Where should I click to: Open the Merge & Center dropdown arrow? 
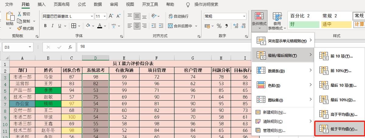point(196,26)
